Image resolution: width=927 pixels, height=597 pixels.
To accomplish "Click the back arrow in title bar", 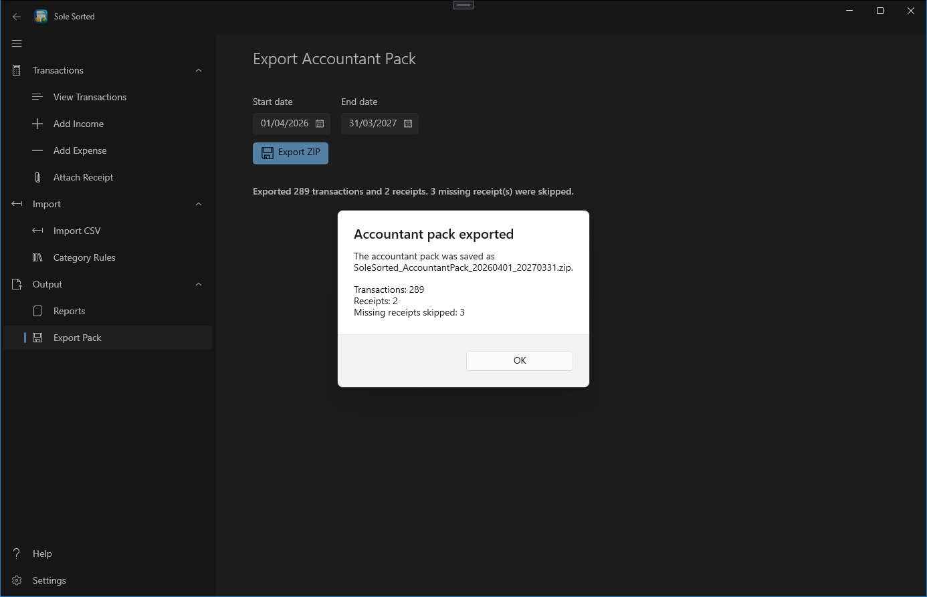I will pyautogui.click(x=17, y=17).
